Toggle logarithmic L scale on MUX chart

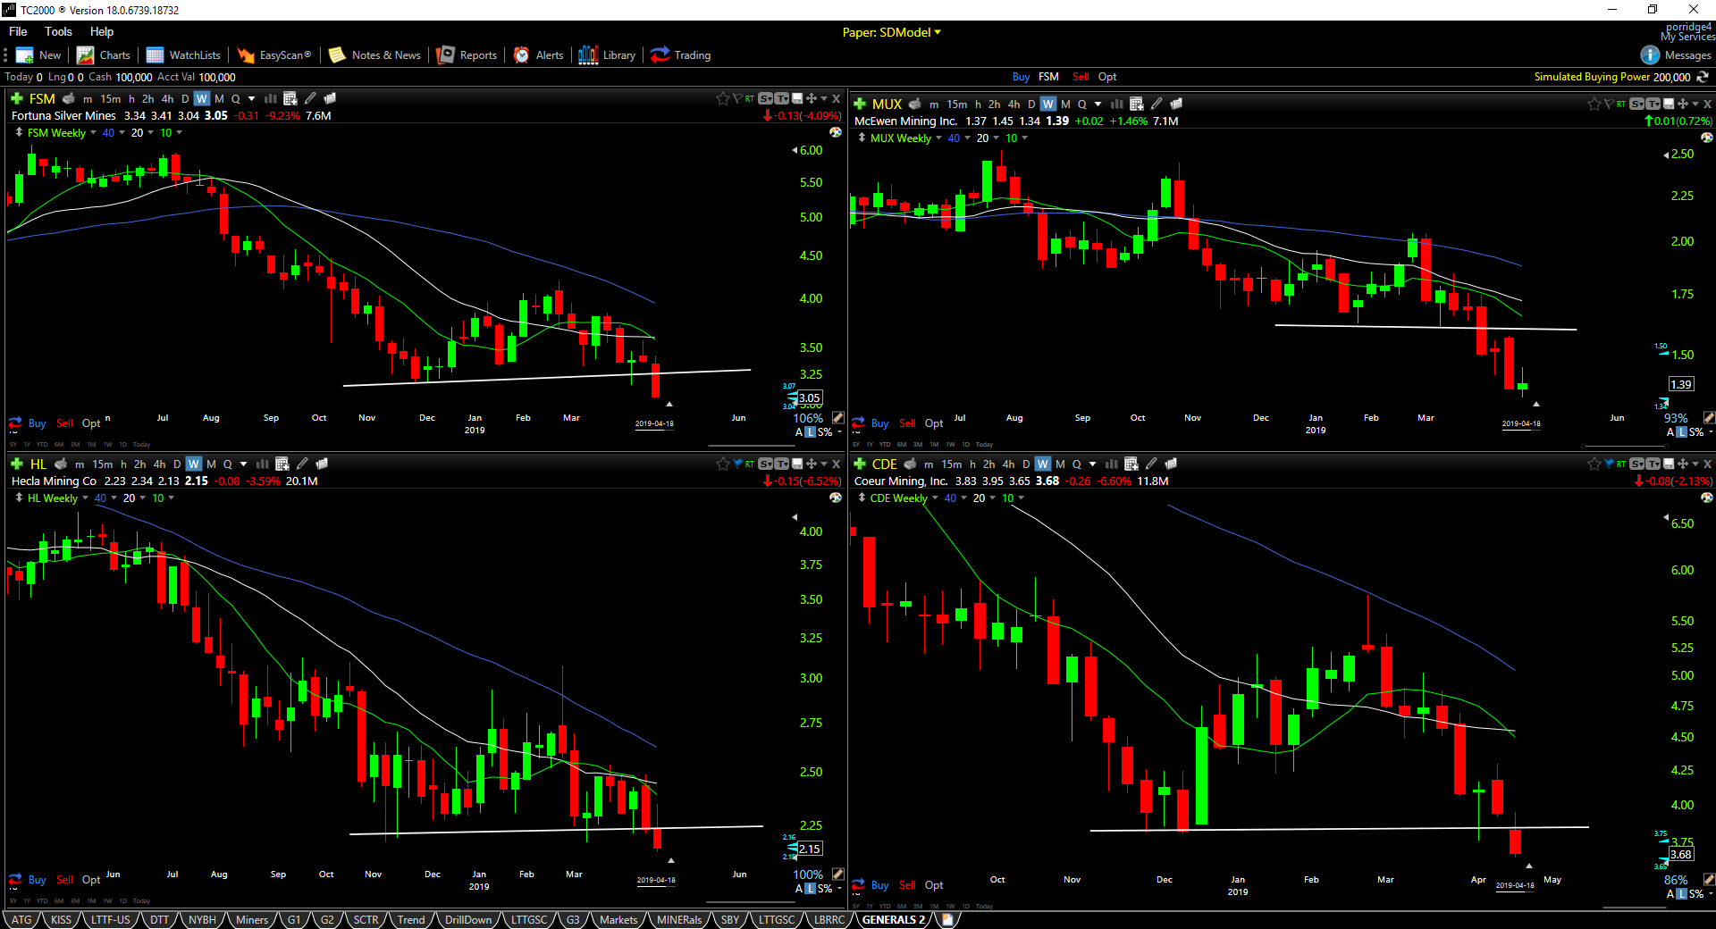[1682, 432]
